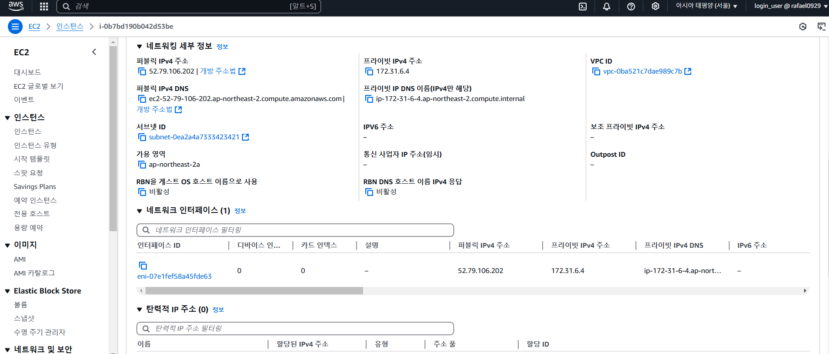Viewport: 829px width, 354px height.
Task: Select 인스턴스 유형 in the sidebar
Action: click(x=35, y=145)
